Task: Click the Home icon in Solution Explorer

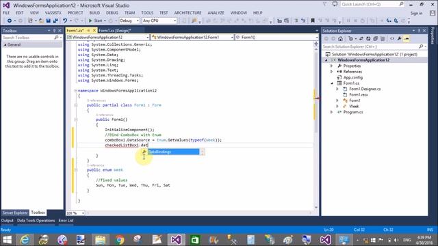Action: pyautogui.click(x=340, y=39)
